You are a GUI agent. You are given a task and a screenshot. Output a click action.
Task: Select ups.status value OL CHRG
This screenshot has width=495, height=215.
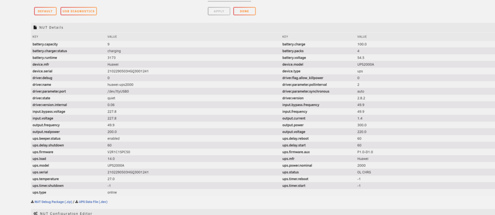pos(364,172)
